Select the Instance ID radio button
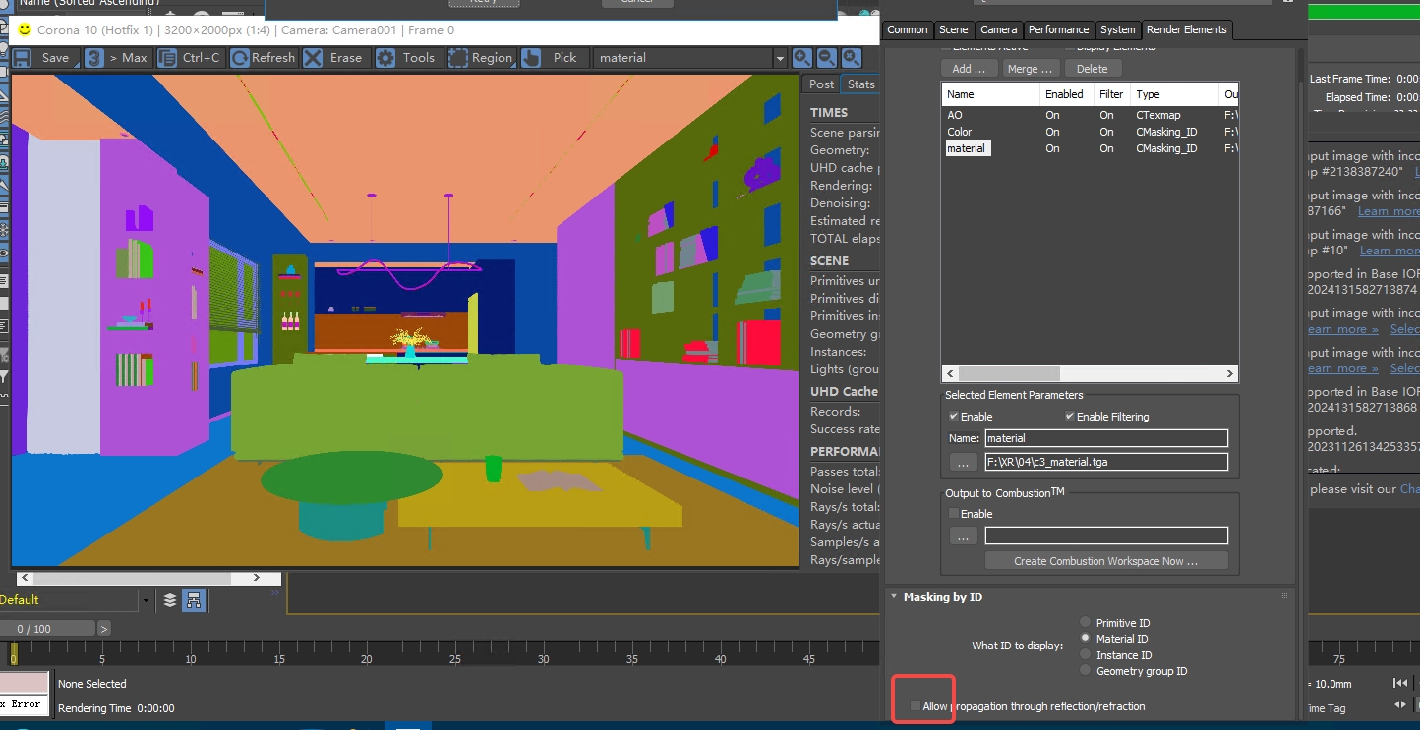Image resolution: width=1420 pixels, height=730 pixels. pyautogui.click(x=1085, y=655)
